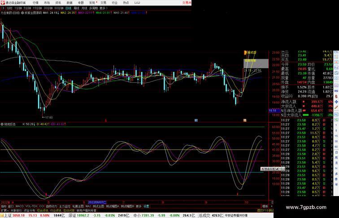The height and width of the screenshot is (218, 339).
Task: Select the 30-minute sidebar period button
Action: pyautogui.click(x=336, y=141)
